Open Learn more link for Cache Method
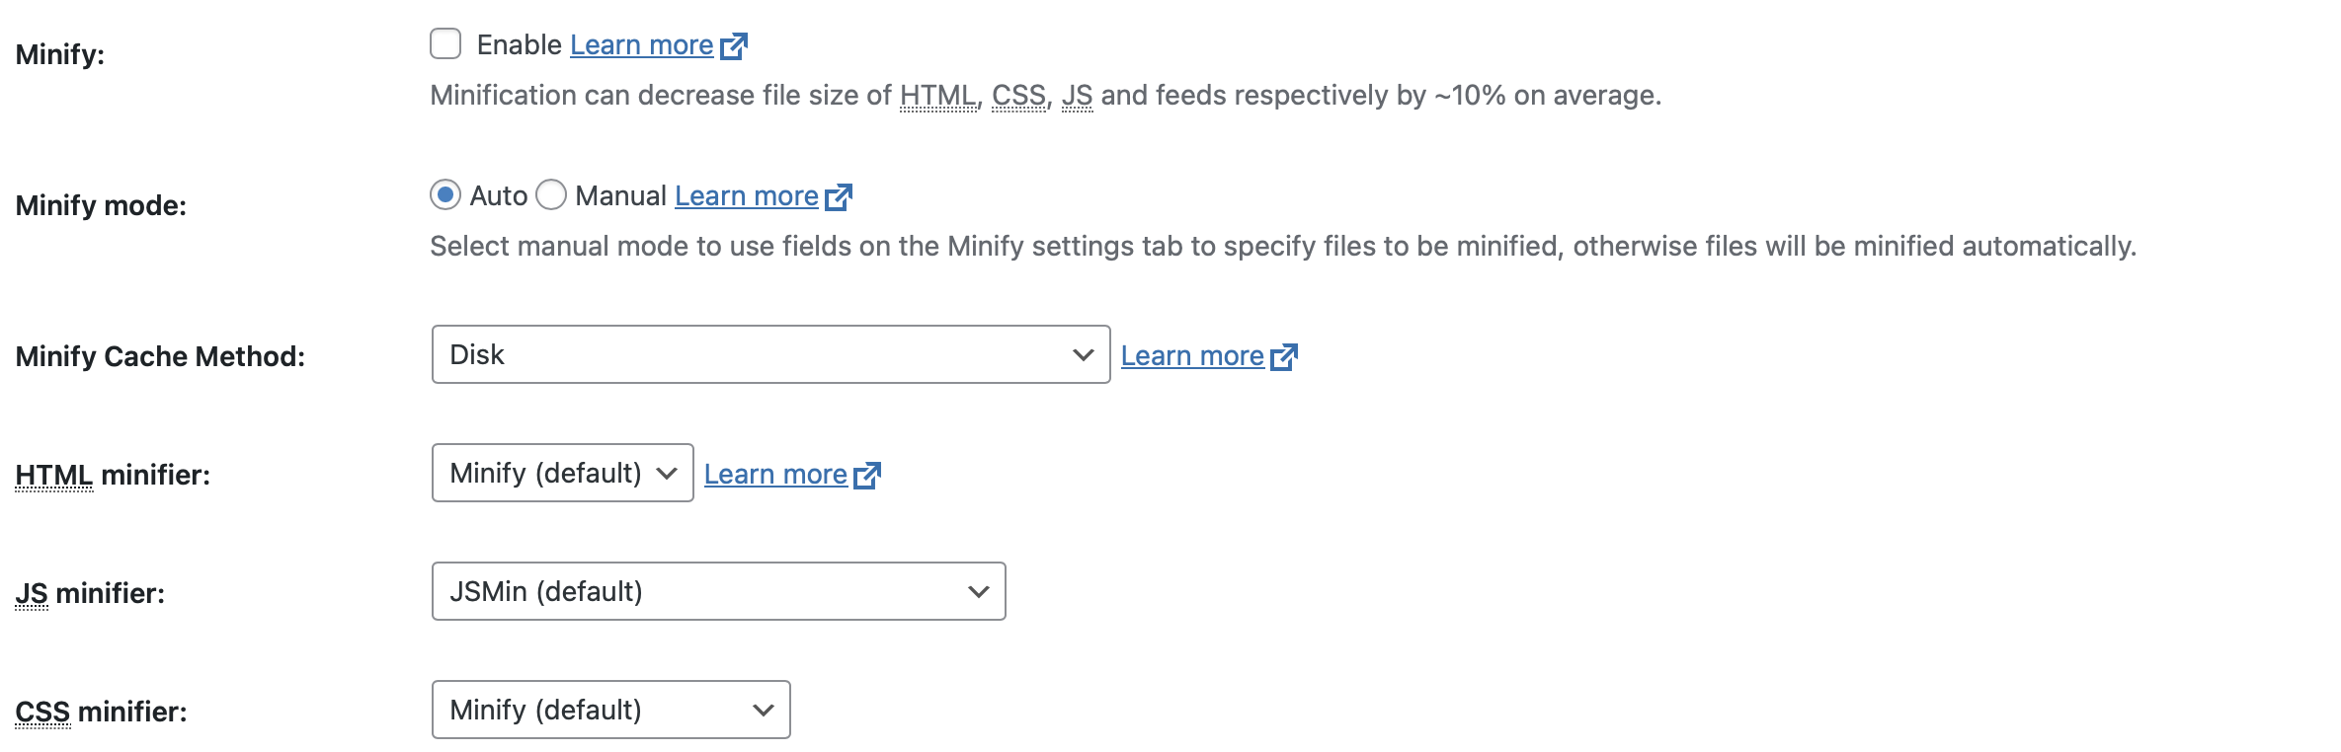This screenshot has height=752, width=2341. pos(1192,356)
